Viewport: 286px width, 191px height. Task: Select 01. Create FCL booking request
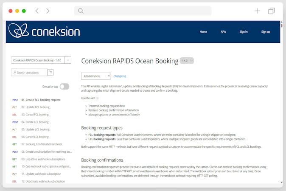(x=41, y=100)
